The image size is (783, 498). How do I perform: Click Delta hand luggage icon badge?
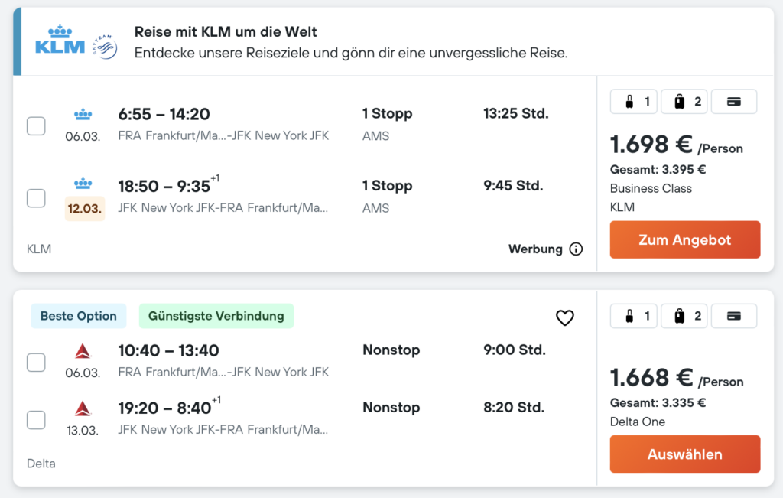pos(634,316)
